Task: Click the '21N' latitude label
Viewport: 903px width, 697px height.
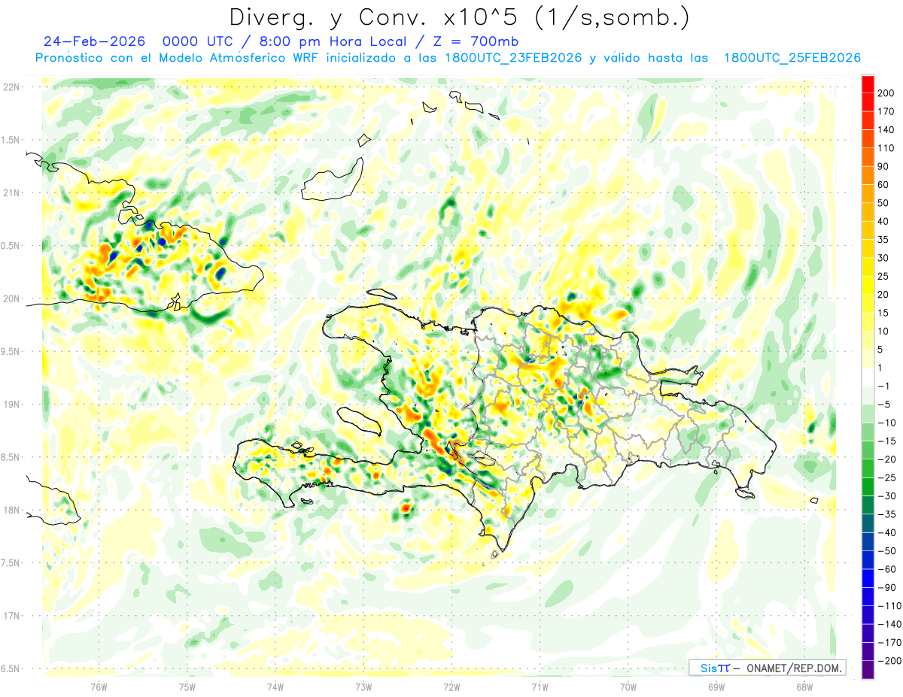Action: [11, 192]
